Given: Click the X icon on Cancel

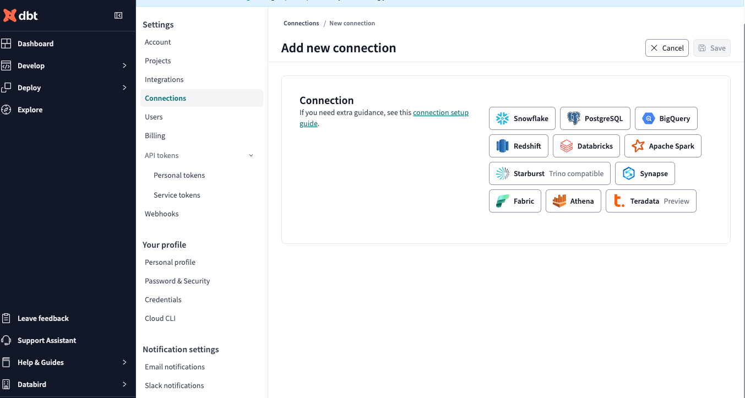Looking at the screenshot, I should tap(654, 48).
